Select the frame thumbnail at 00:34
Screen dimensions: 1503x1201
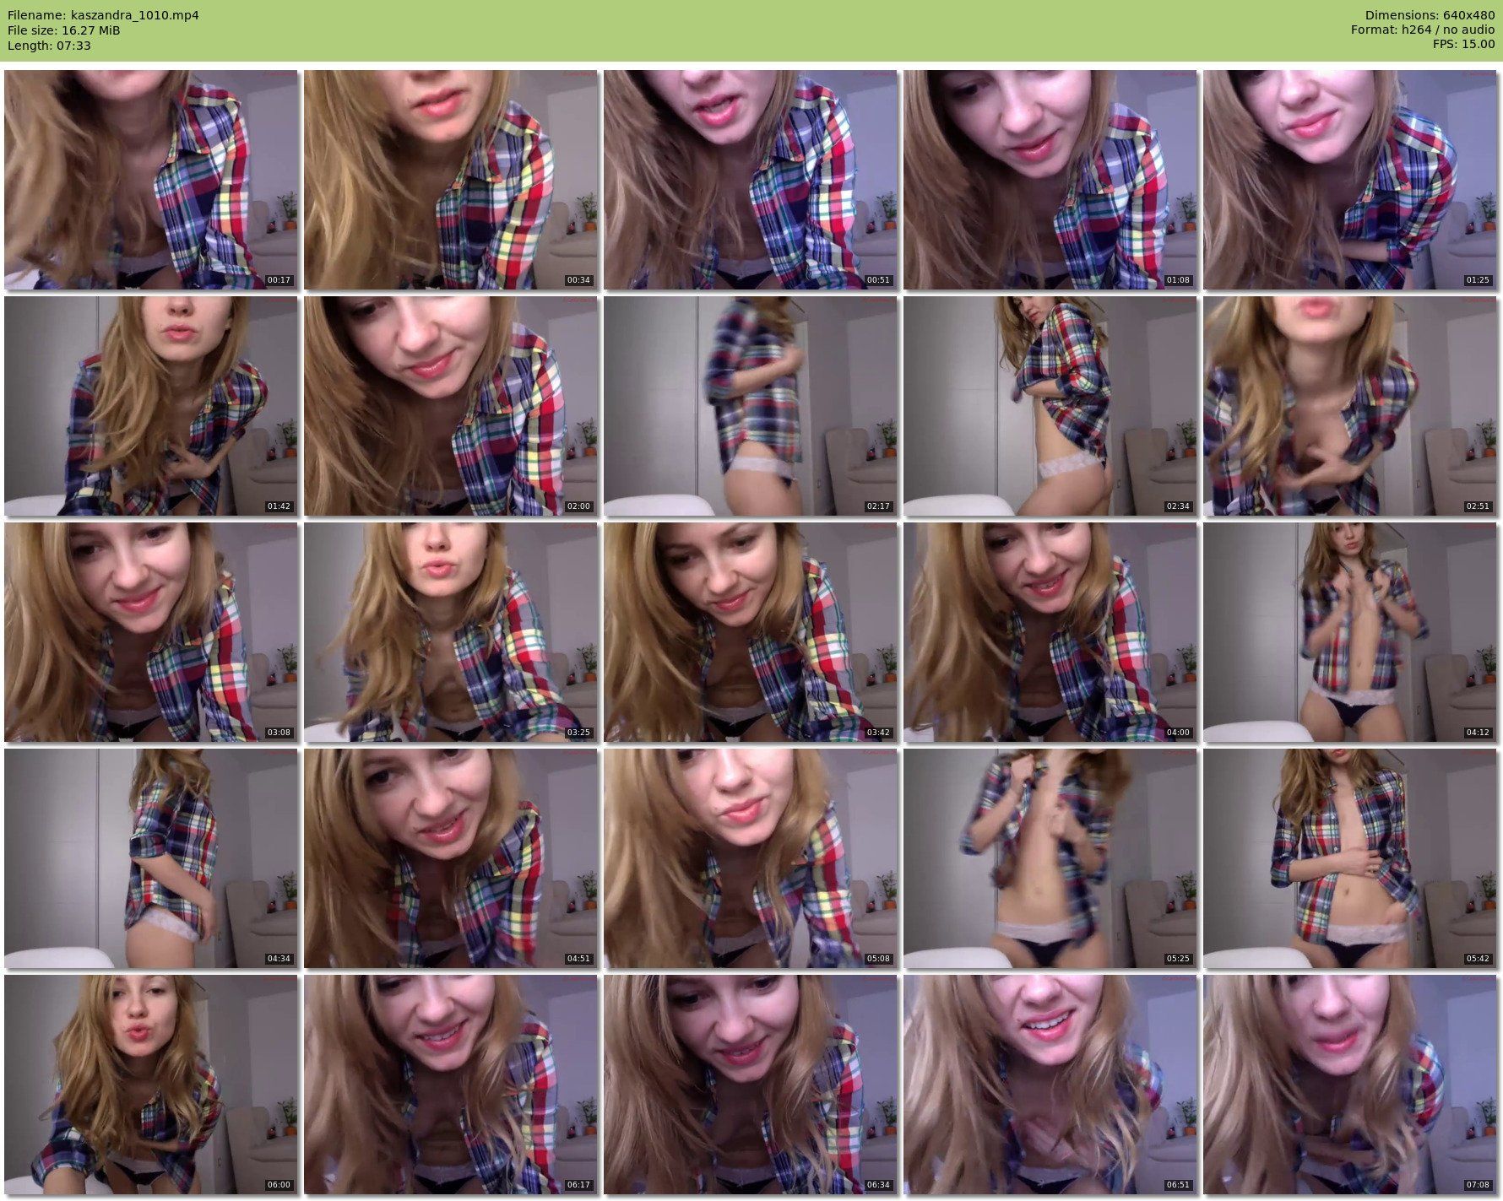click(451, 180)
